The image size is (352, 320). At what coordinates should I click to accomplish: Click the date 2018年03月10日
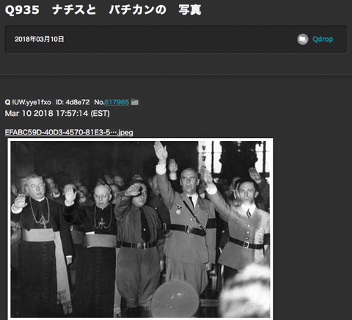40,39
